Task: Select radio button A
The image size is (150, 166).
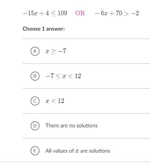Action: [35, 51]
